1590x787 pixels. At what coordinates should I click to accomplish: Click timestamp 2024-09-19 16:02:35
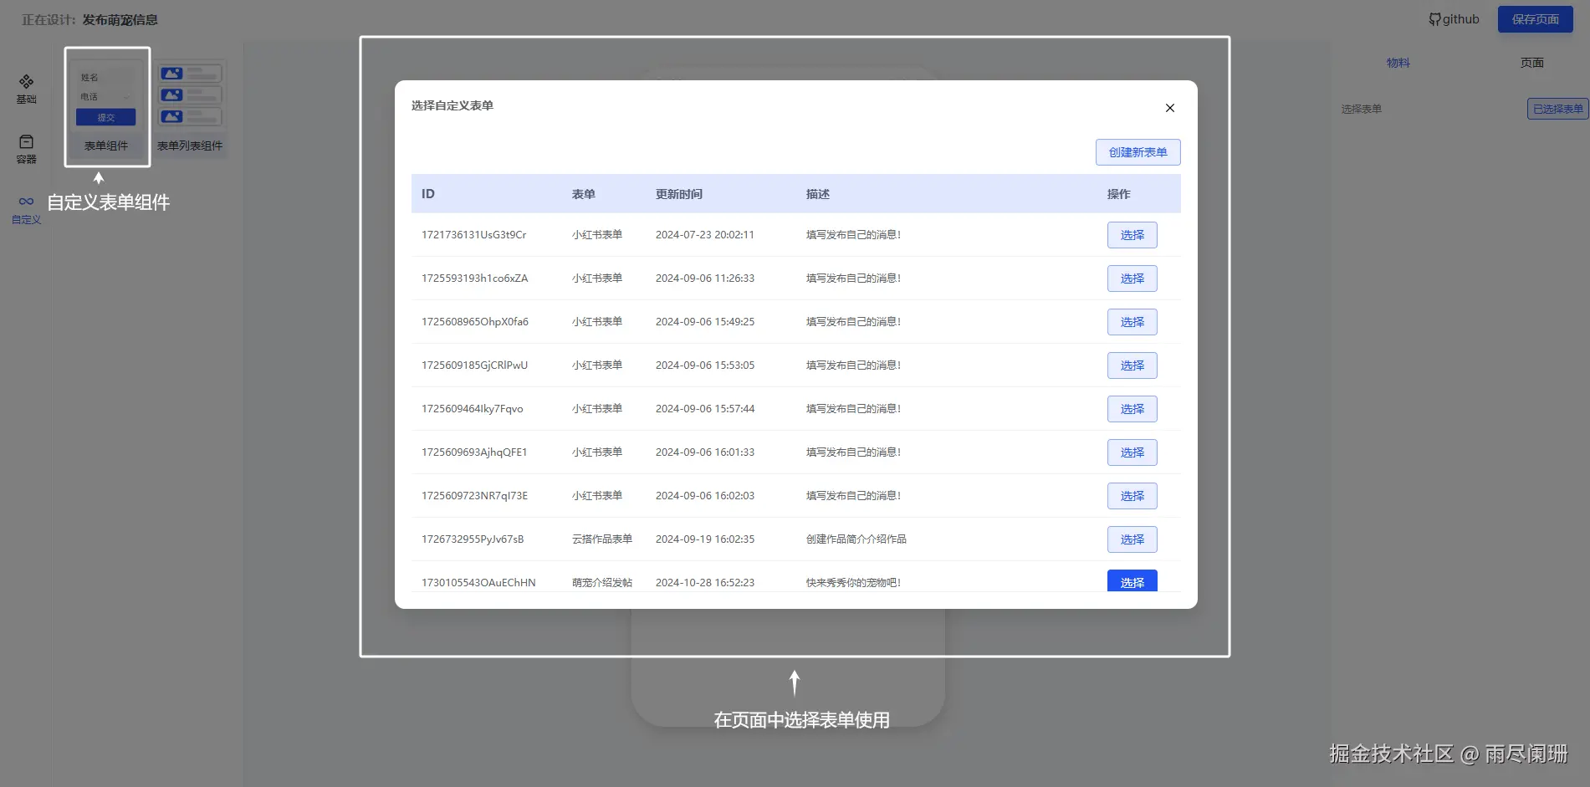705,539
